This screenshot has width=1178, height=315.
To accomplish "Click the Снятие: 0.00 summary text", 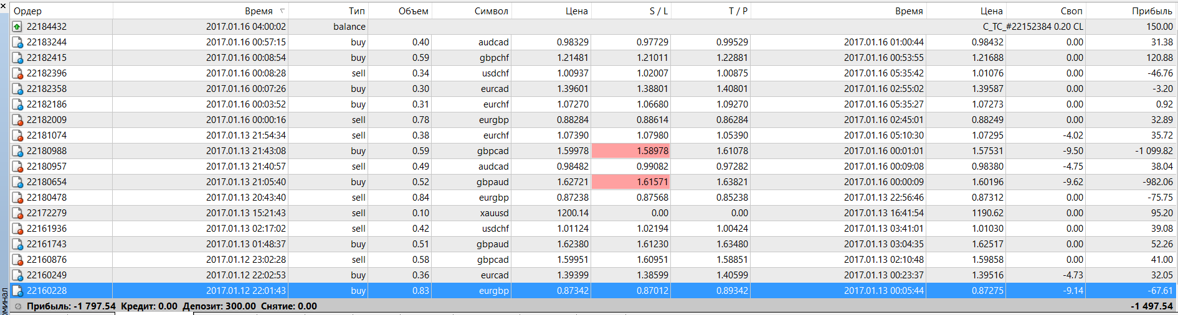I will tap(289, 306).
